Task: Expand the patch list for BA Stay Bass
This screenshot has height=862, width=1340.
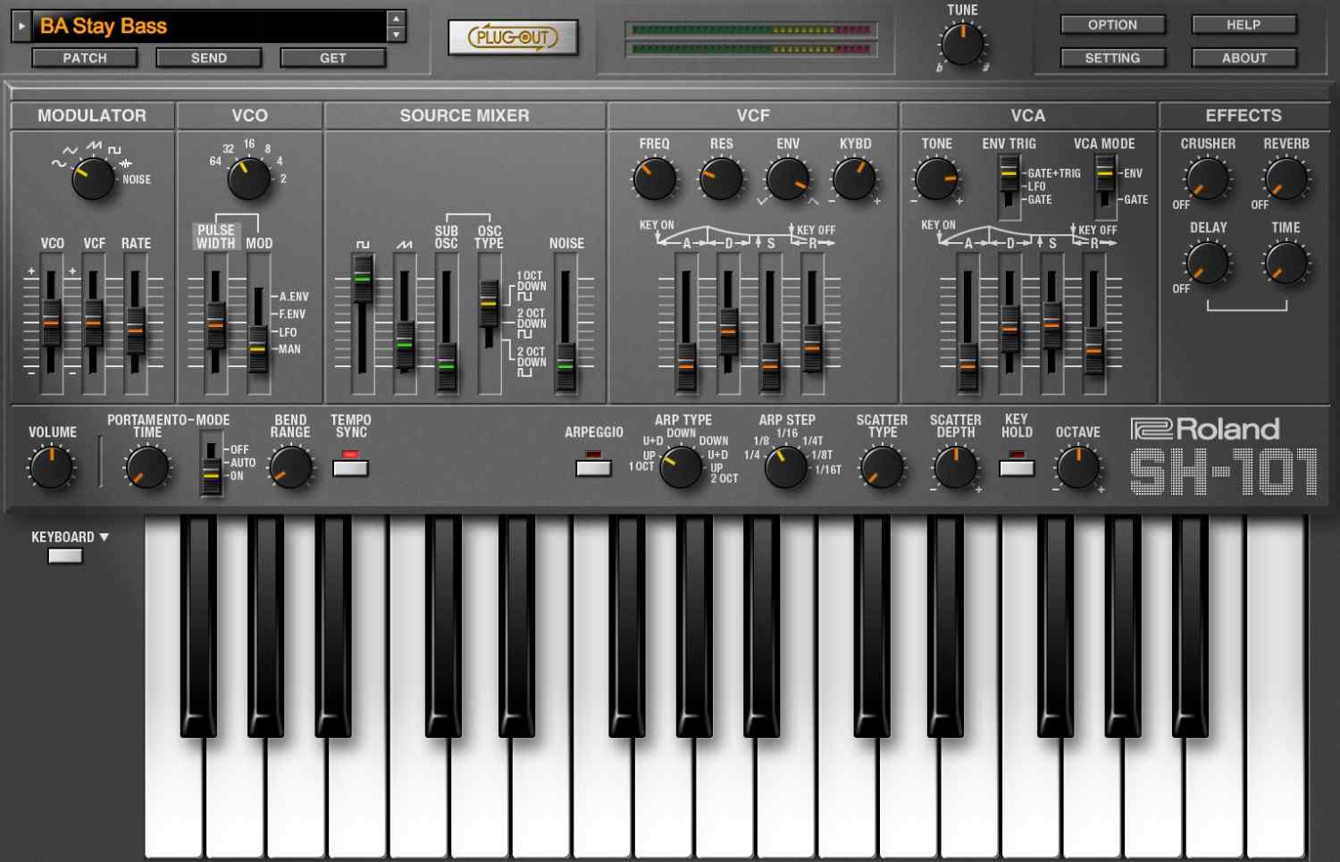Action: pyautogui.click(x=21, y=26)
